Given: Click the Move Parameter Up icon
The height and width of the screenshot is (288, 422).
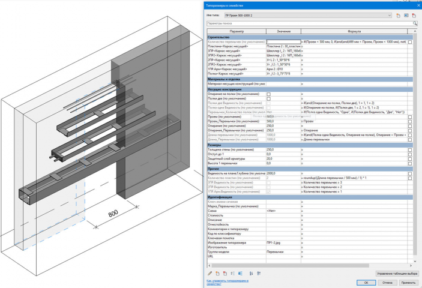Looking at the screenshot, I should tap(232, 274).
